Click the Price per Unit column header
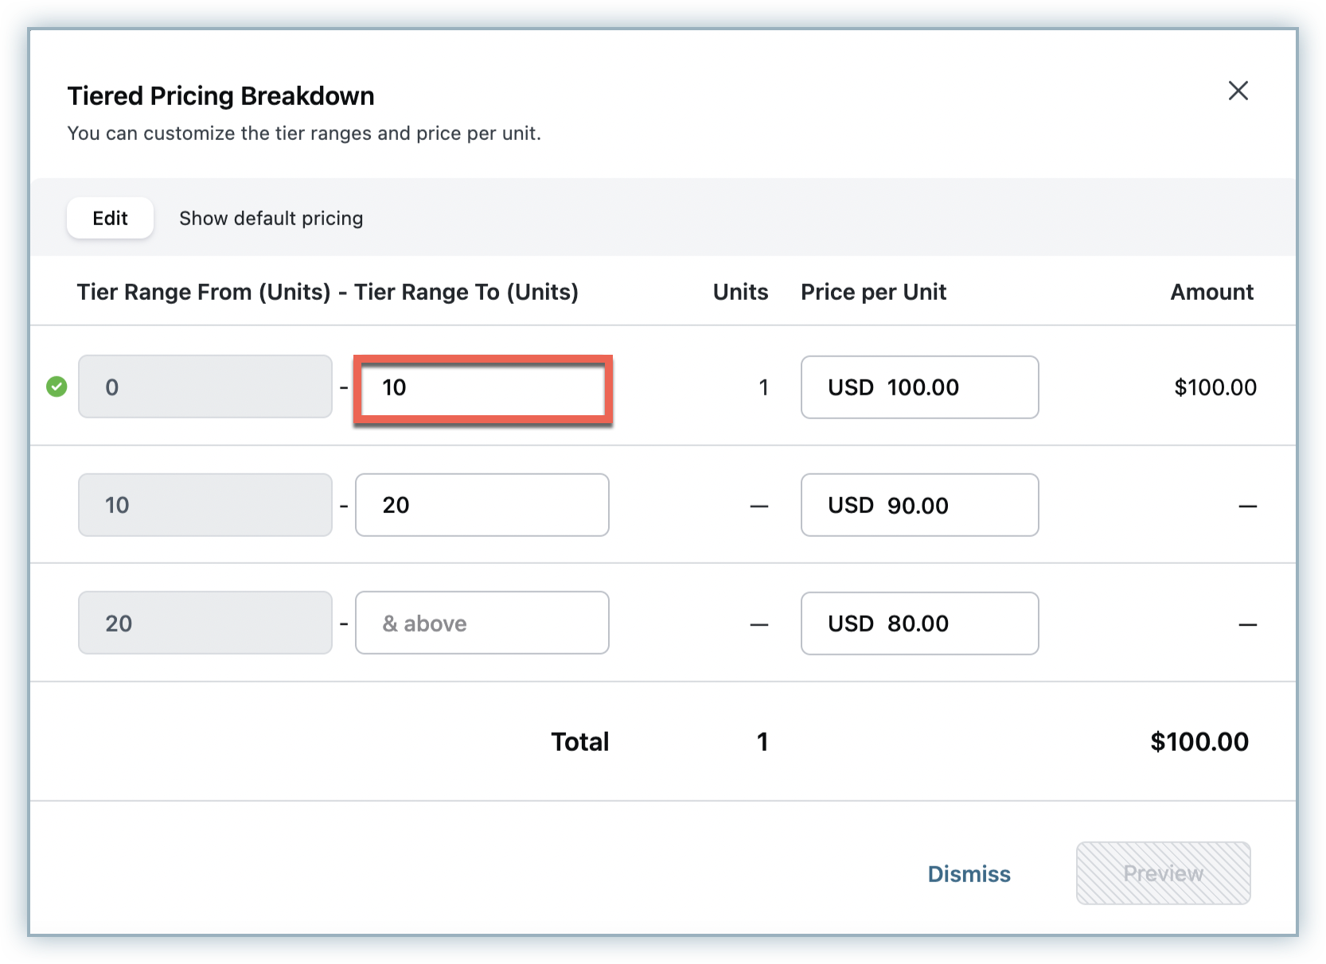This screenshot has height=964, width=1326. 873,292
